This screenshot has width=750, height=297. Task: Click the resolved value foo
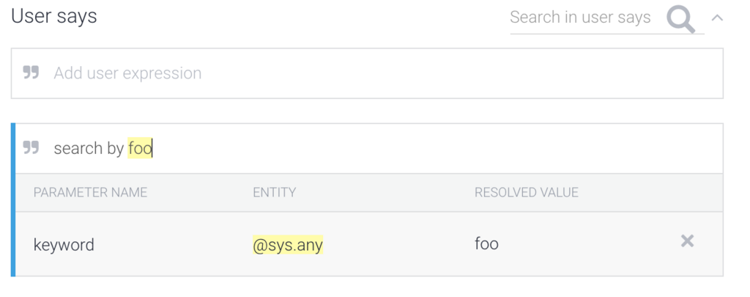pyautogui.click(x=486, y=243)
